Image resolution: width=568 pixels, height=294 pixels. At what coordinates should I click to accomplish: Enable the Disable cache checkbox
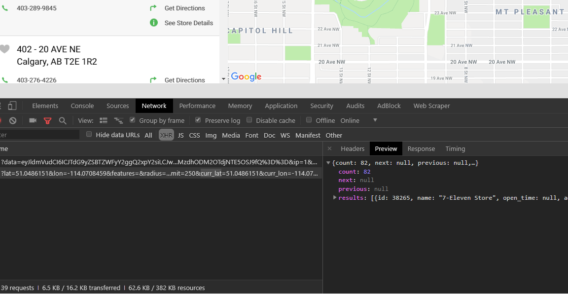coord(249,120)
